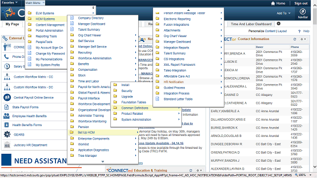Image resolution: width=317 pixels, height=178 pixels.
Task: Click the GEARS cog icon
Action: pos(7,134)
